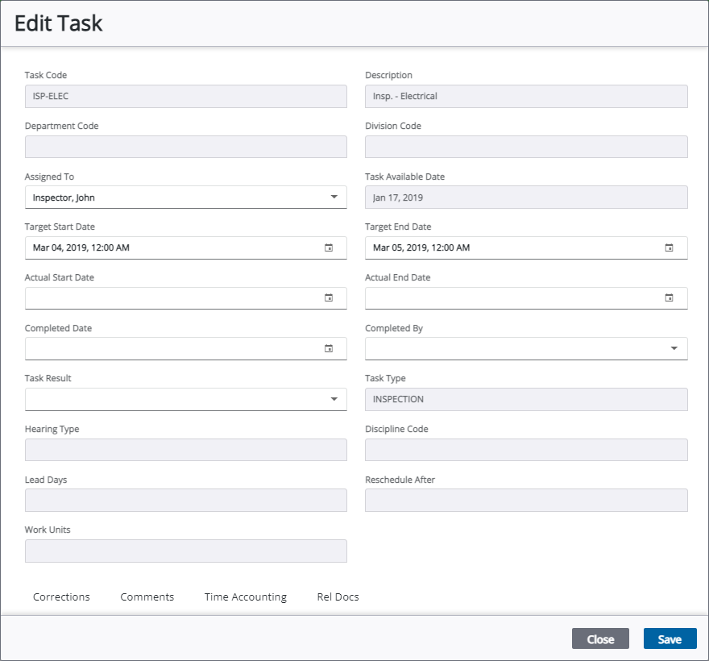Image resolution: width=709 pixels, height=661 pixels.
Task: Open the Target Start Date calendar picker
Action: coord(329,247)
